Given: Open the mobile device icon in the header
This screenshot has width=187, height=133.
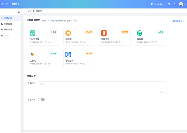Looking at the screenshot, I should (x=169, y=4).
